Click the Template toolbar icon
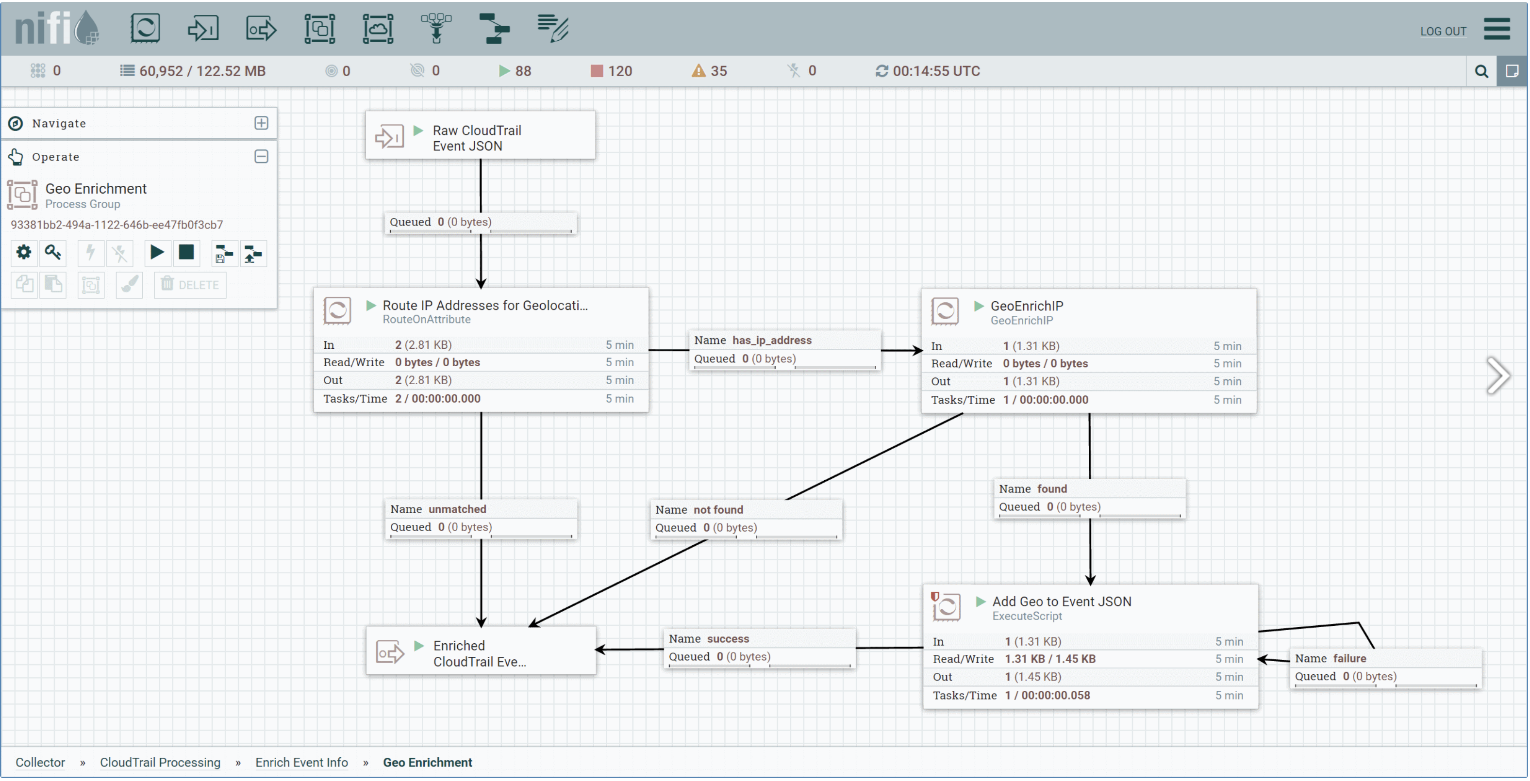The width and height of the screenshot is (1530, 781). point(494,28)
